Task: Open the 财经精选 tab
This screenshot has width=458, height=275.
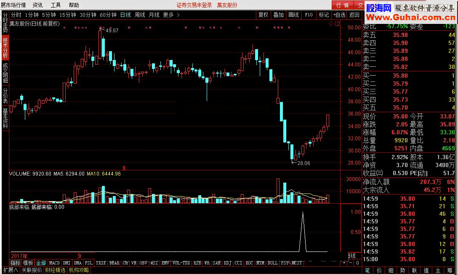Action: 55,270
